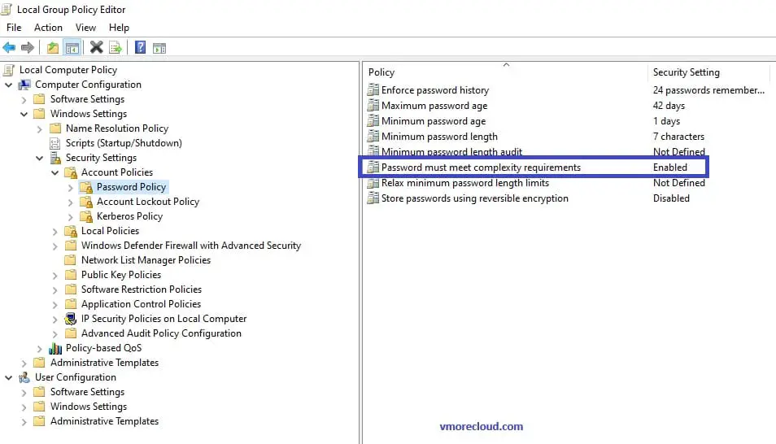Click the Account Policies folder icon
Screen dimensions: 776x444
click(71, 172)
